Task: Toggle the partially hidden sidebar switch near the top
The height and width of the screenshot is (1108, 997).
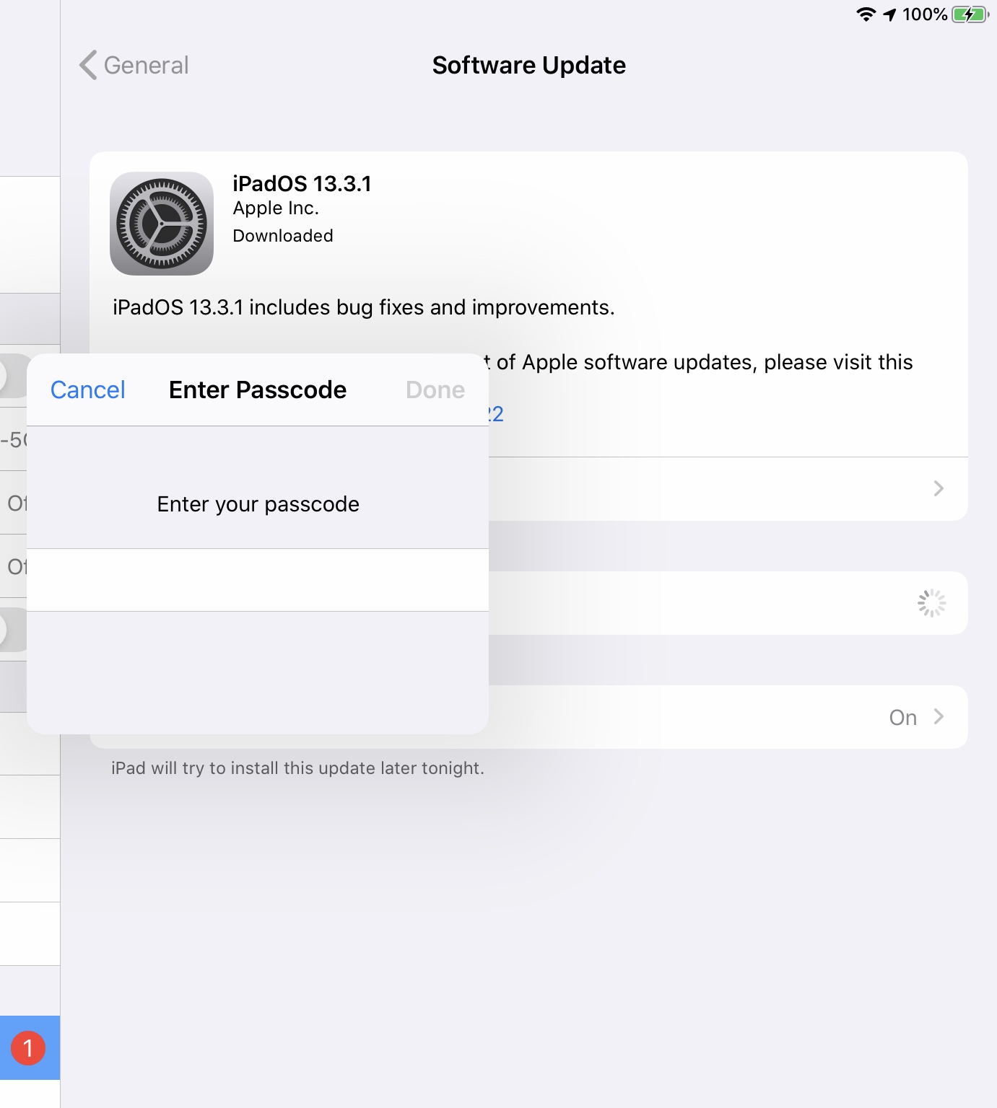Action: pos(13,376)
